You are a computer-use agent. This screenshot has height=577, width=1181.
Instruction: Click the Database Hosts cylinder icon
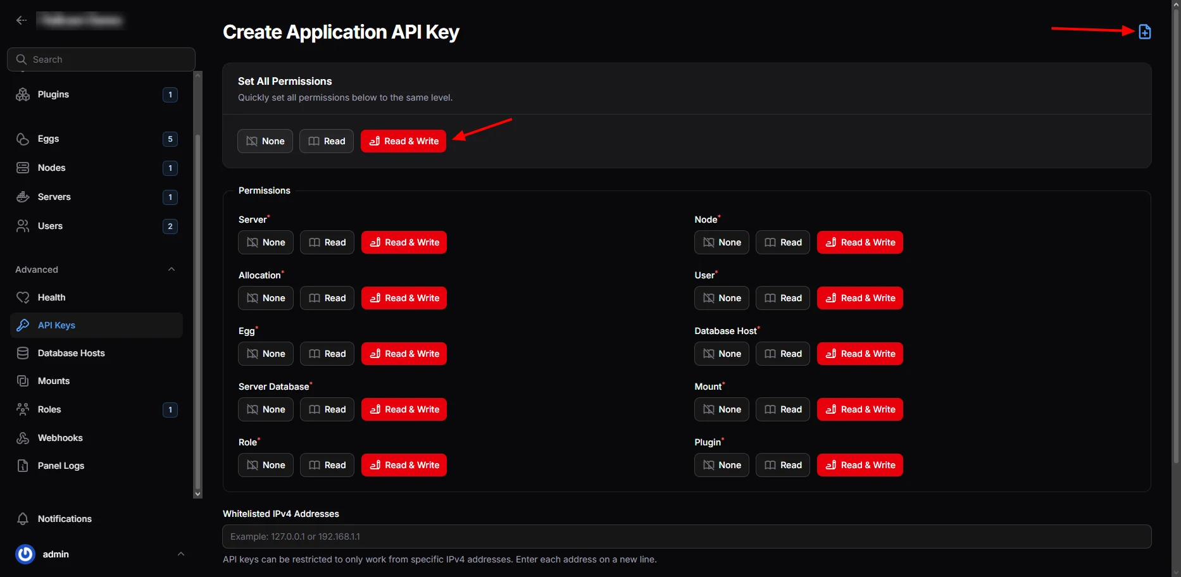[23, 353]
